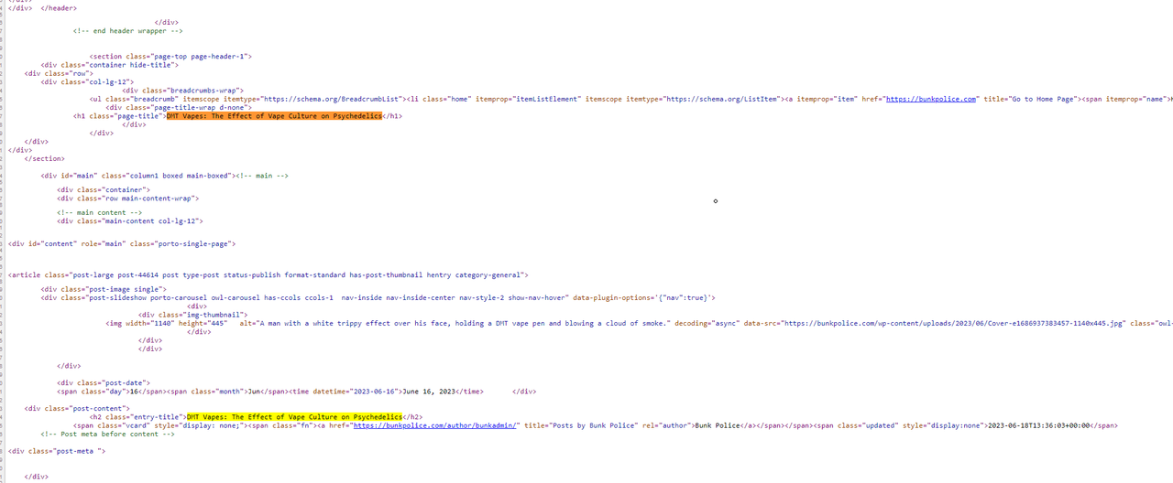Click the '<!-- main content -->' comment
The image size is (1173, 483).
pos(100,212)
